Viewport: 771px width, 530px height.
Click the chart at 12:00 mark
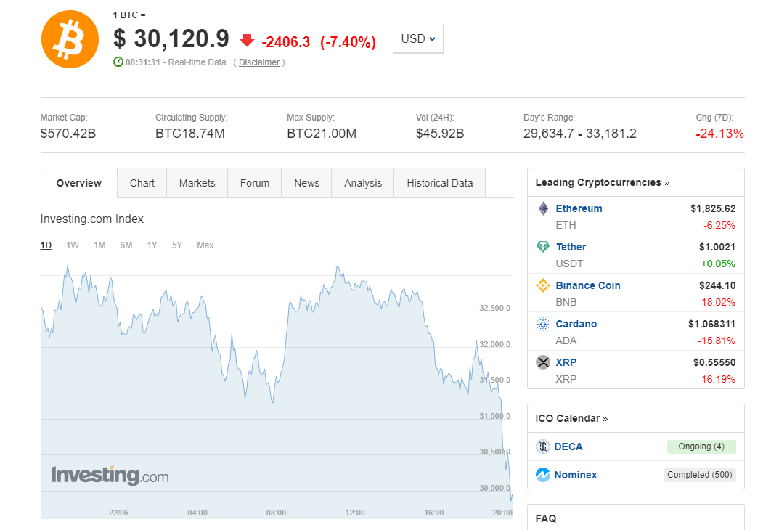coord(355,399)
